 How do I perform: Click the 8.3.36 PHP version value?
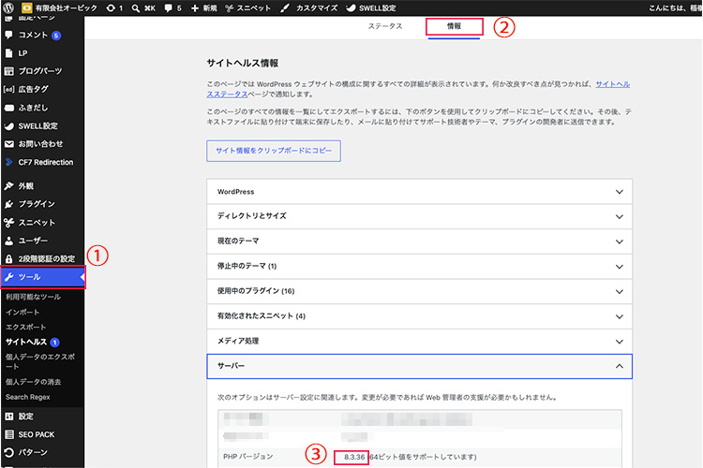click(x=354, y=457)
